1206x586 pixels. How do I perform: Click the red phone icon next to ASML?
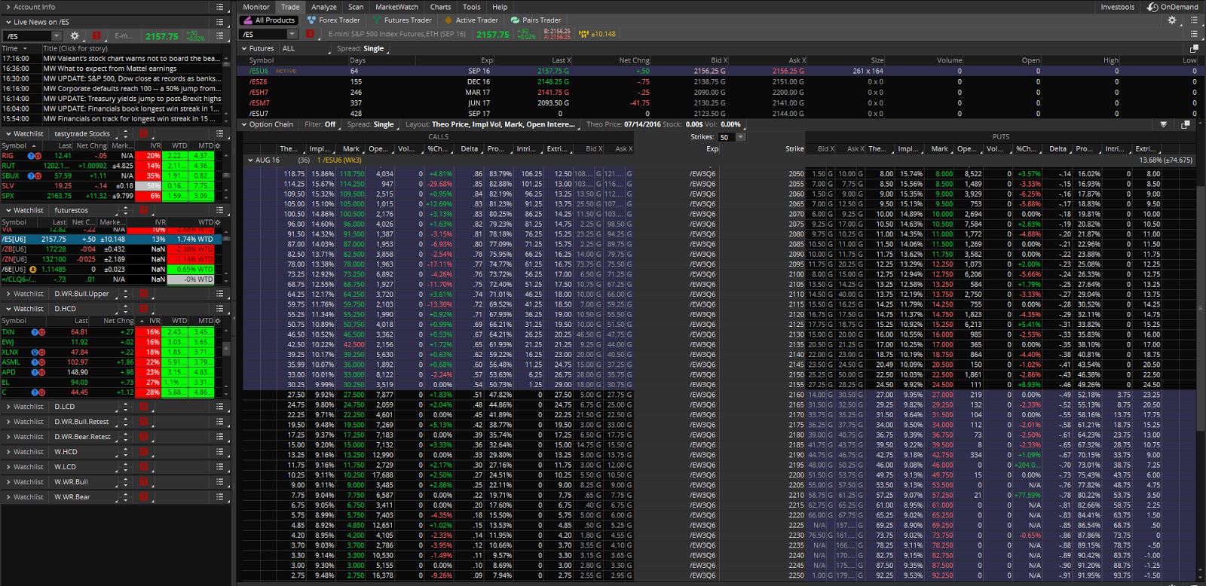(x=41, y=362)
